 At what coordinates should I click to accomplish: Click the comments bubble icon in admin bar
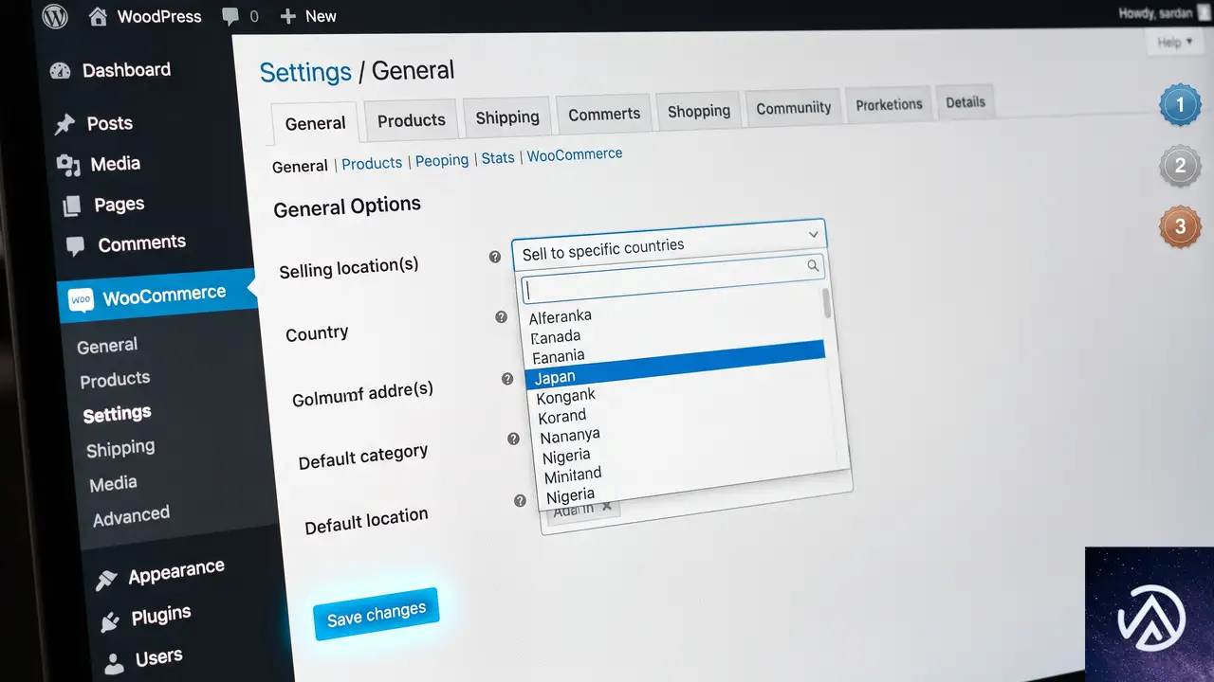point(230,17)
